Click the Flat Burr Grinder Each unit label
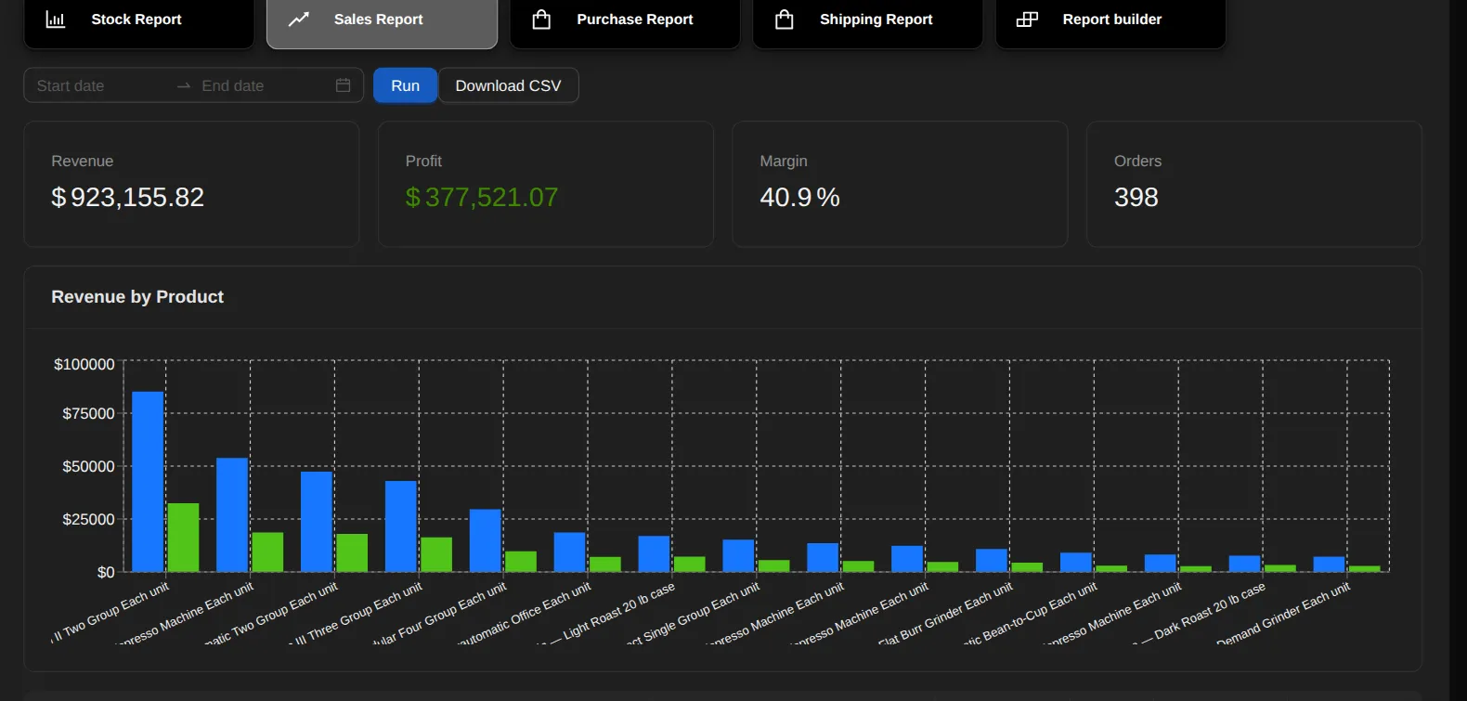The image size is (1467, 701). coord(943,617)
